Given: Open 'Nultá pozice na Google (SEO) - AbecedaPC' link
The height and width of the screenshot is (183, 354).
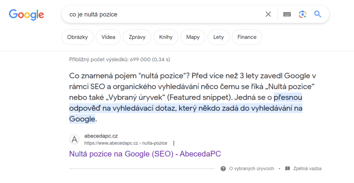Looking at the screenshot, I should tap(145, 154).
